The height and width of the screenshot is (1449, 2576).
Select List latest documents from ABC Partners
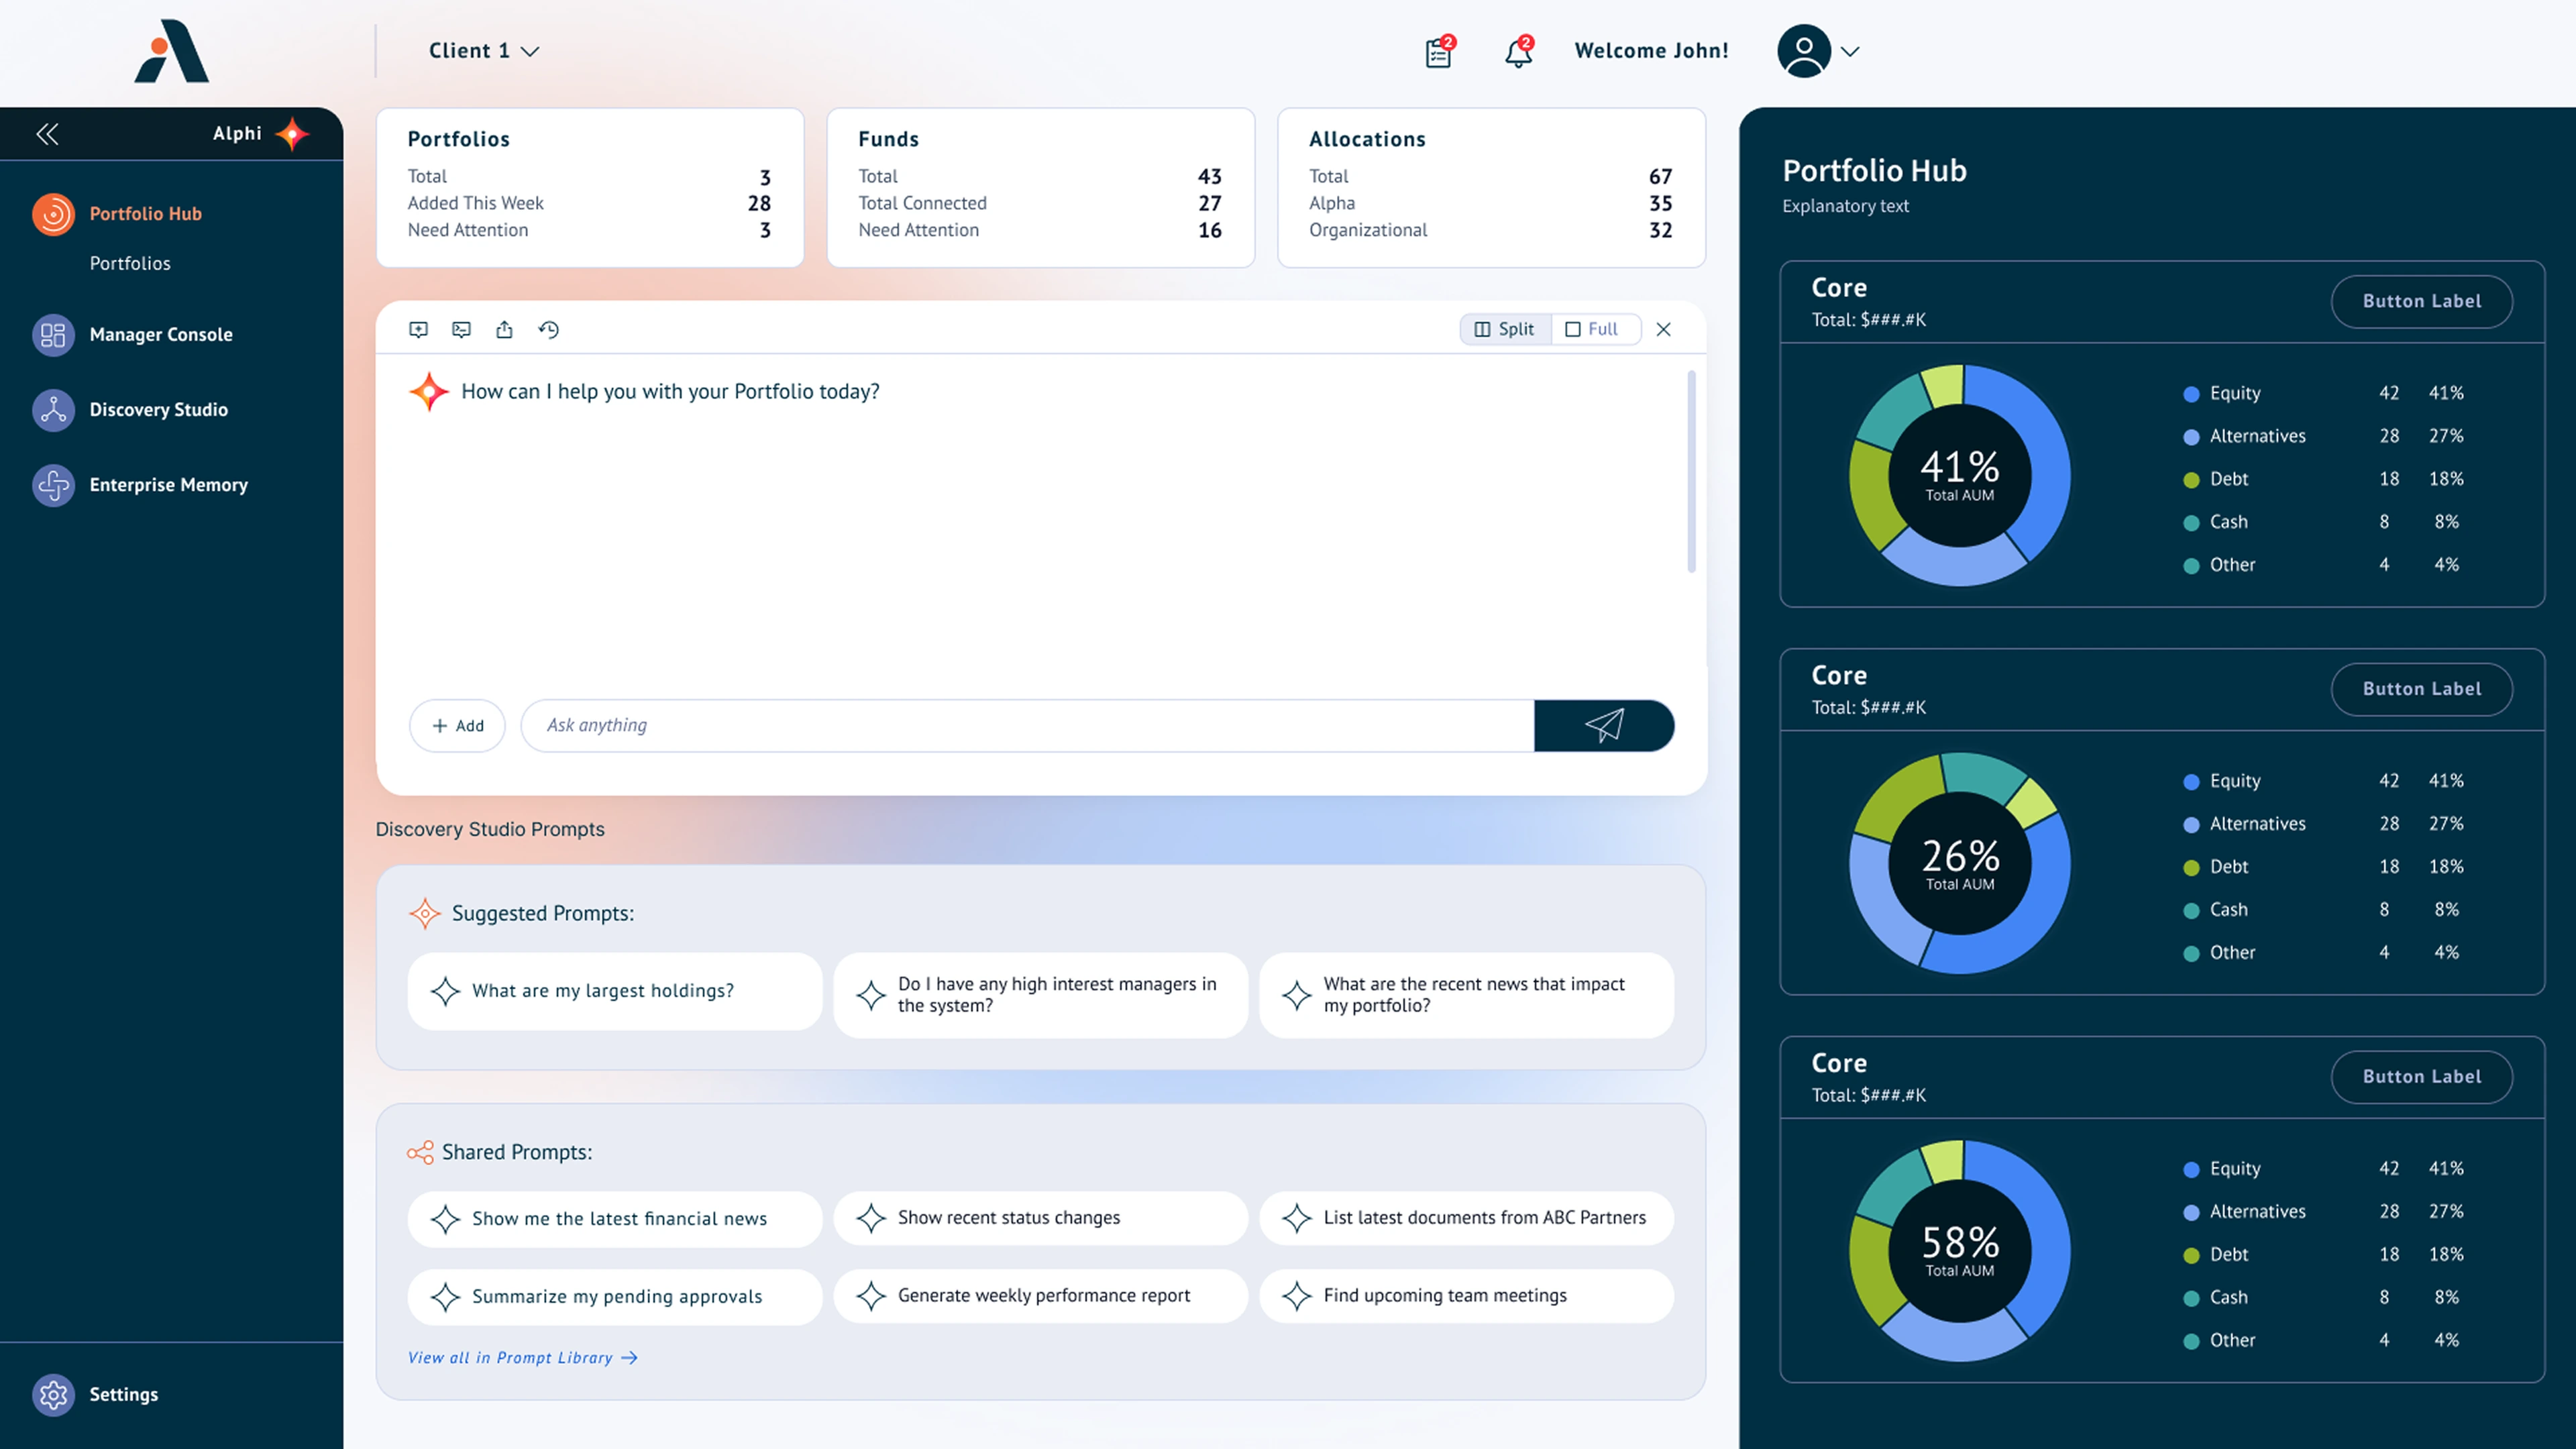point(1466,1218)
